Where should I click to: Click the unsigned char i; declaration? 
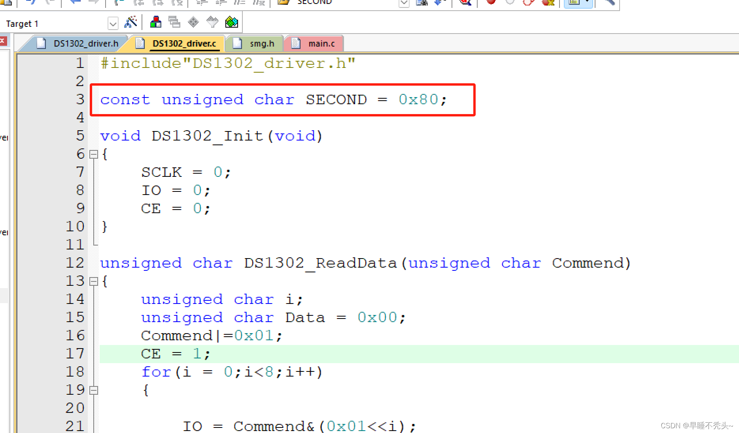222,299
